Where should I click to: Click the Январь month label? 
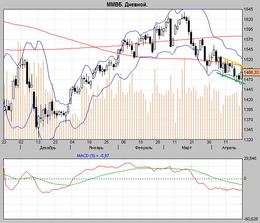[x=96, y=148]
